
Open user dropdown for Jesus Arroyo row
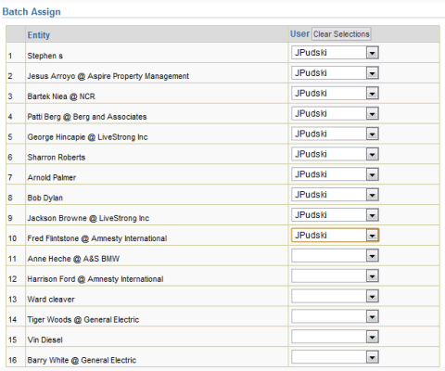point(335,73)
